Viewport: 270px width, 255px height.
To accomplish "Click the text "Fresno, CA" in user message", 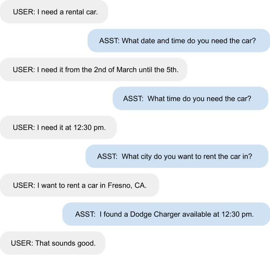I will coord(127,186).
